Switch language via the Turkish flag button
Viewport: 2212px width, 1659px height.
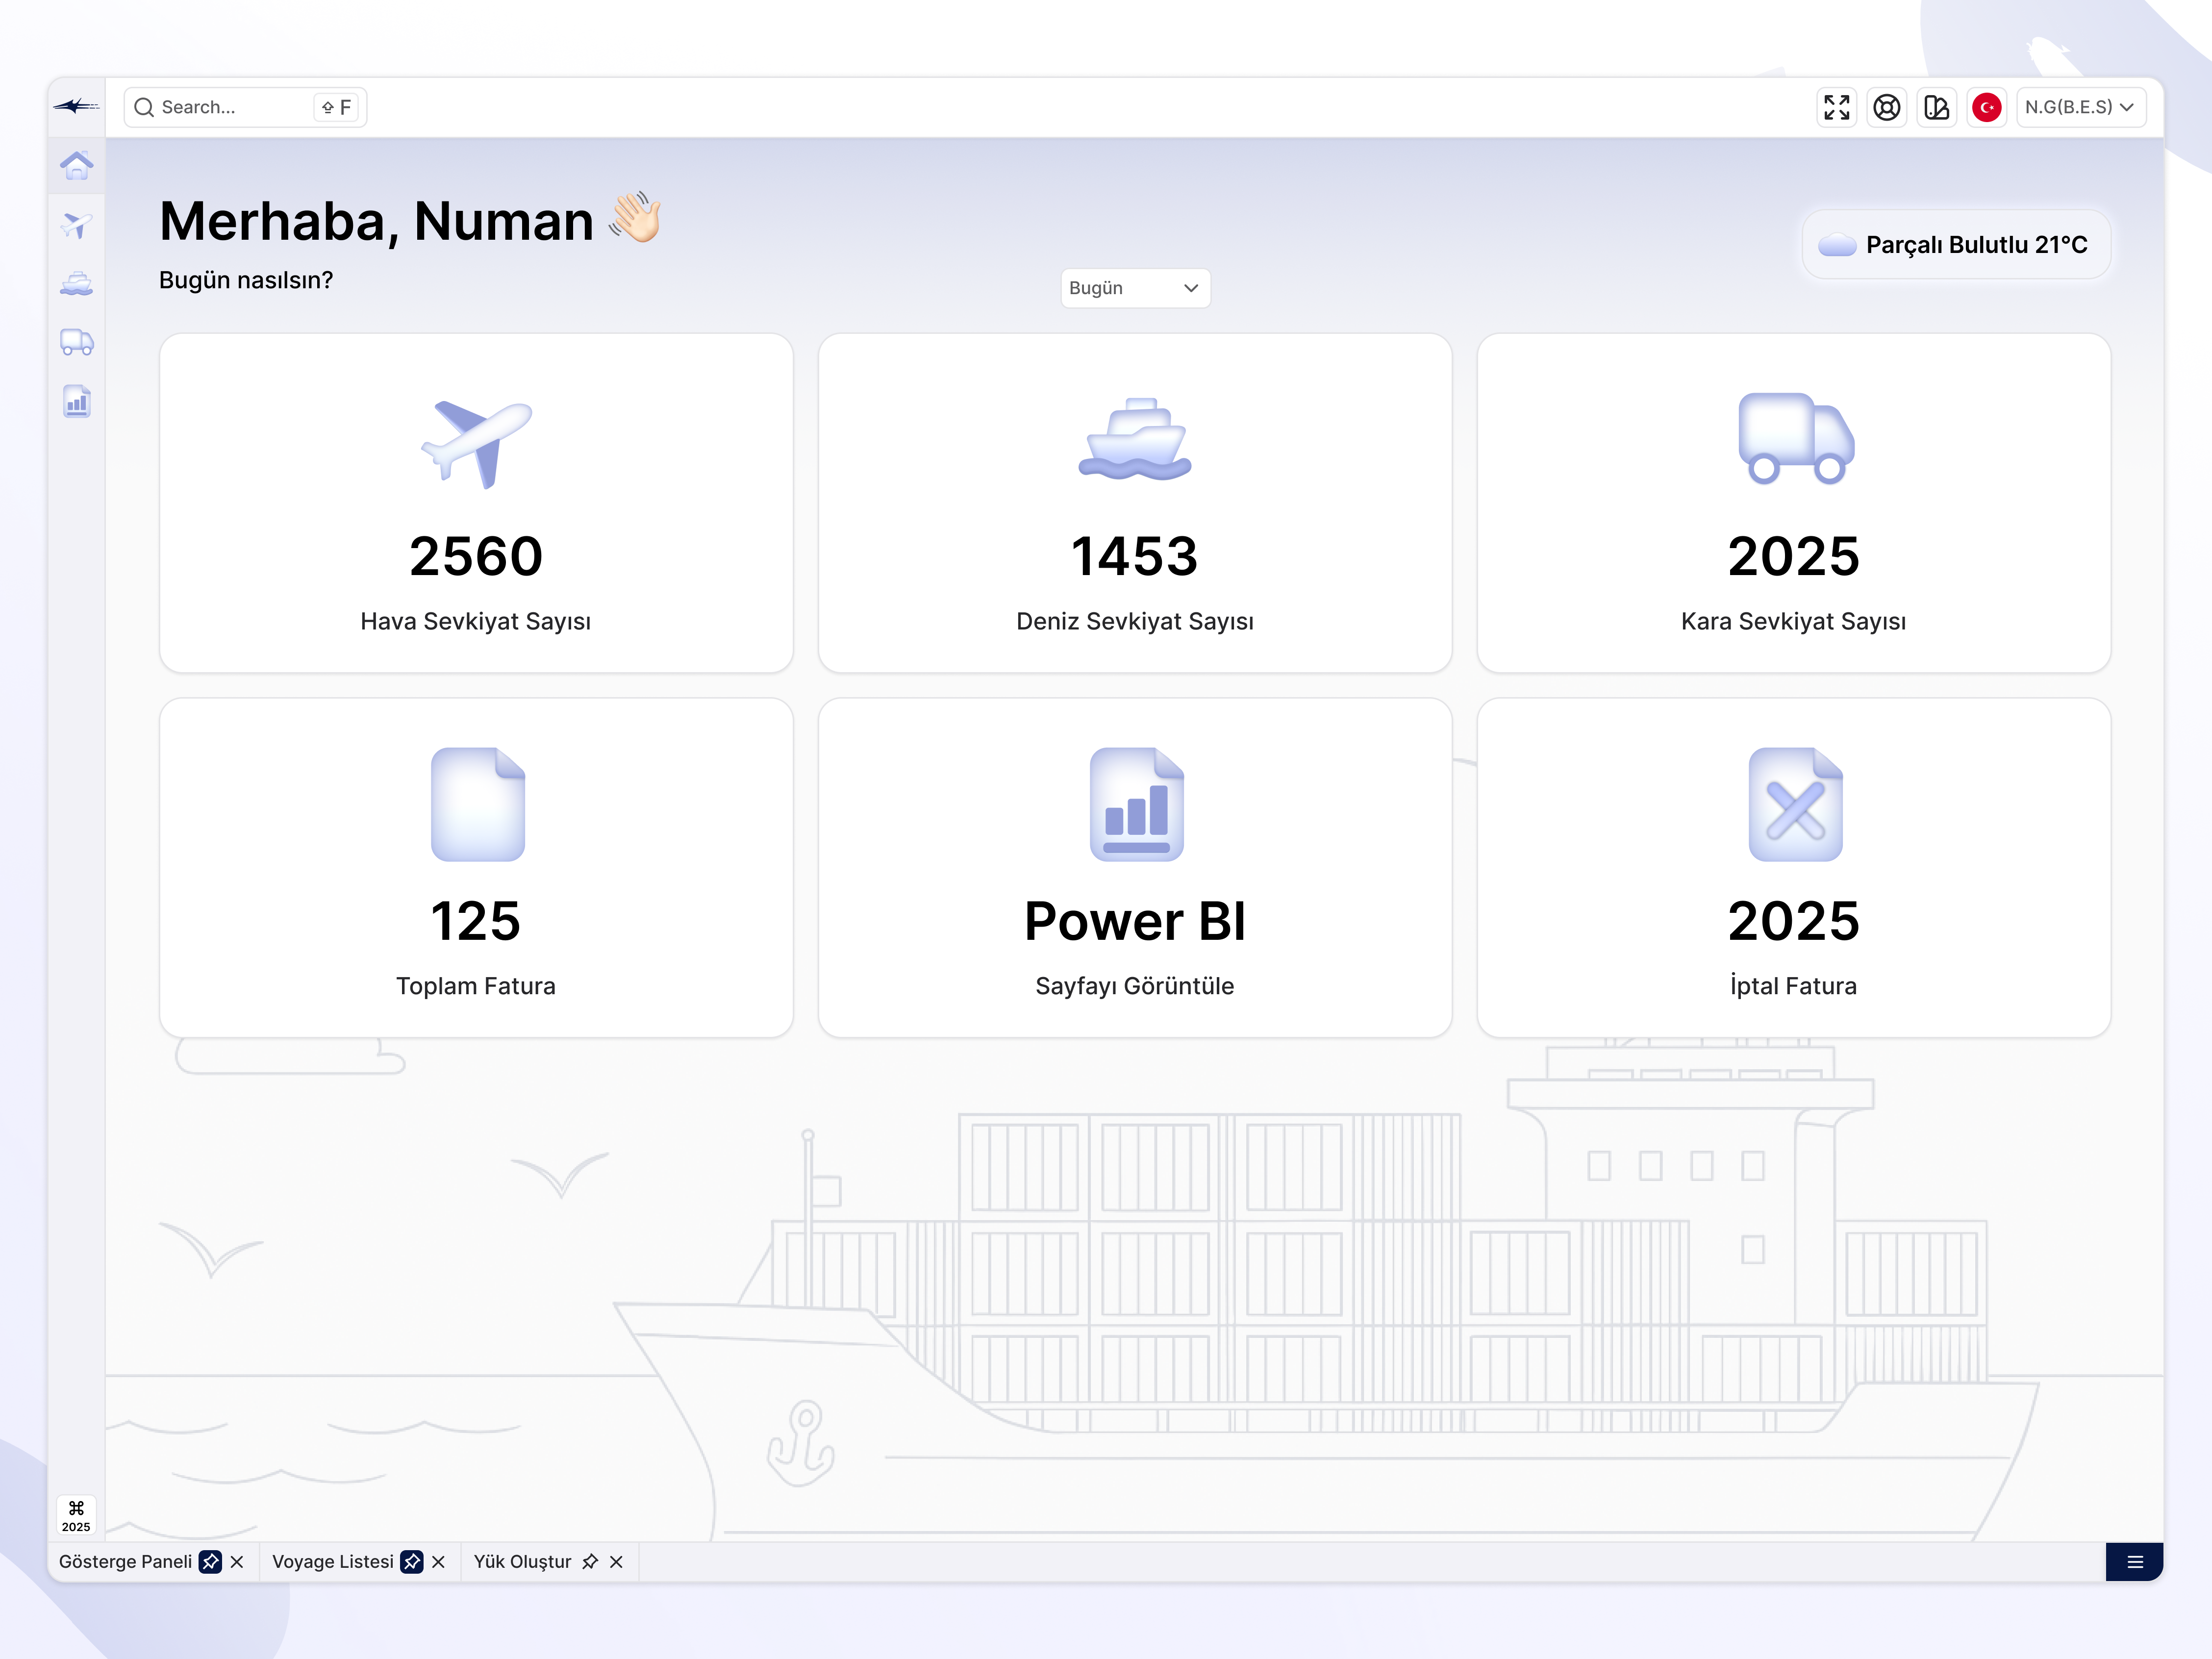point(1986,107)
